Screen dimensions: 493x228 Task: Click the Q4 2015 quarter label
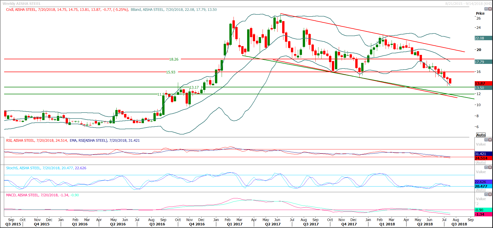click(42, 224)
